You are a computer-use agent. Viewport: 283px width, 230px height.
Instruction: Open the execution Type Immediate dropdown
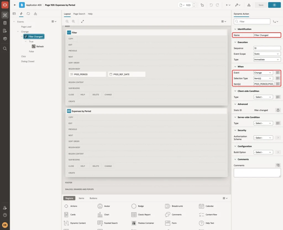point(267,60)
